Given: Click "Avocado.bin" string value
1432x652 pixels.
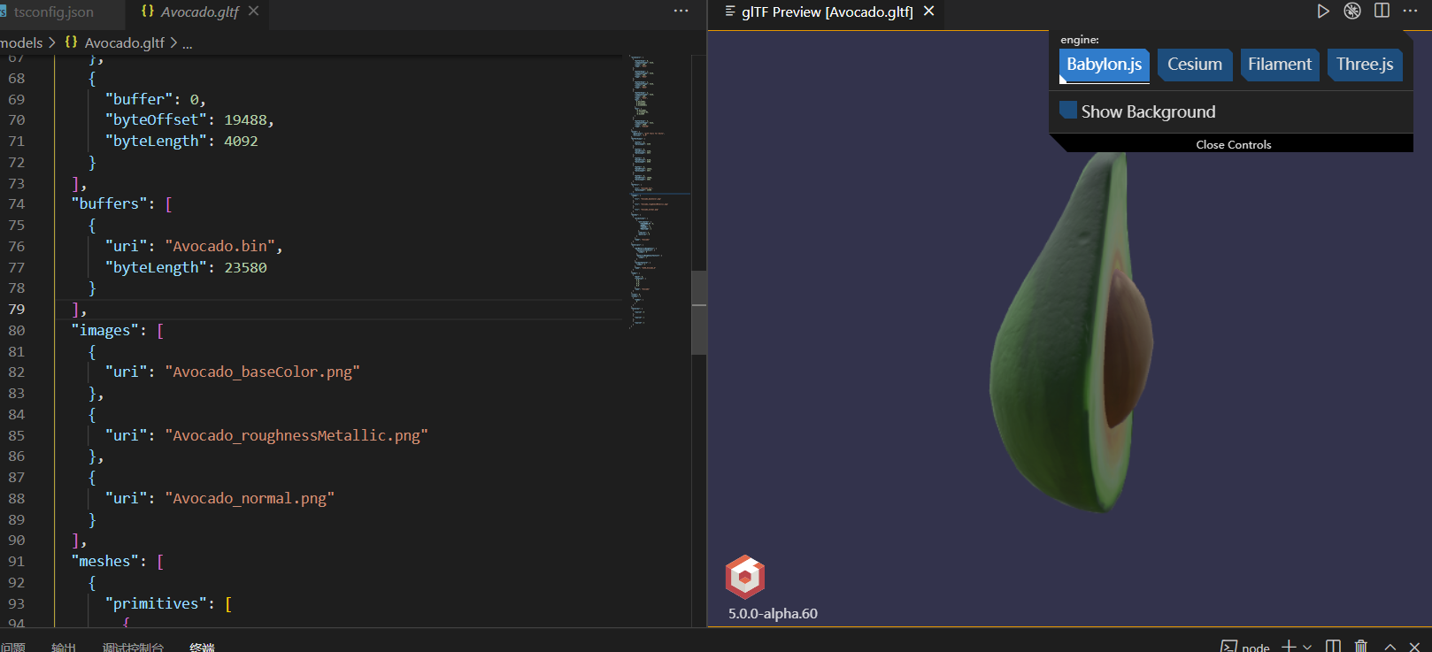Looking at the screenshot, I should [219, 246].
